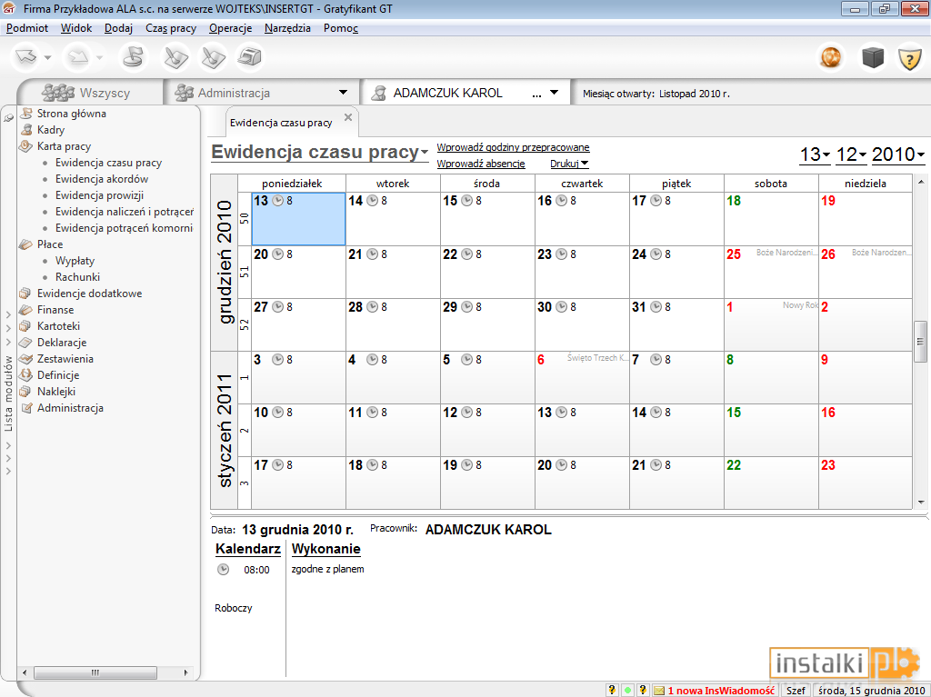Click the Płace module icon
The width and height of the screenshot is (931, 697).
click(x=25, y=244)
